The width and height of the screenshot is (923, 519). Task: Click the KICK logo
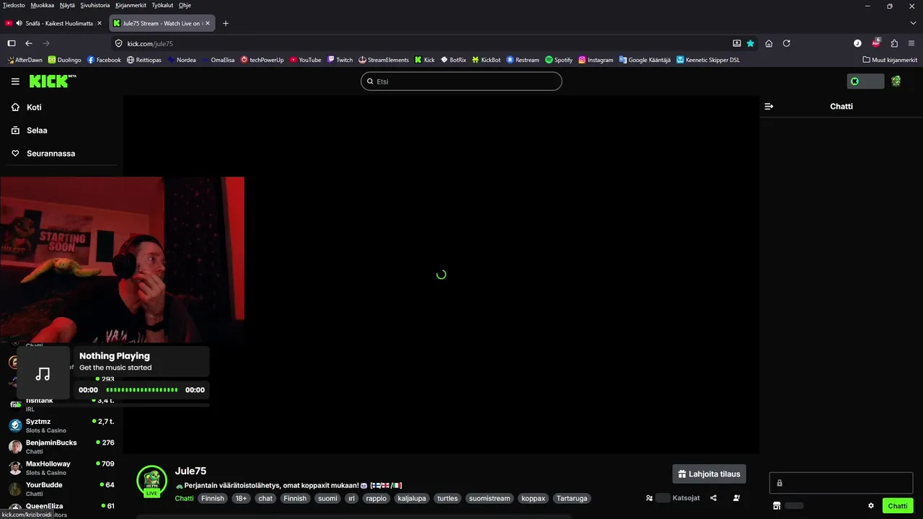pyautogui.click(x=53, y=81)
